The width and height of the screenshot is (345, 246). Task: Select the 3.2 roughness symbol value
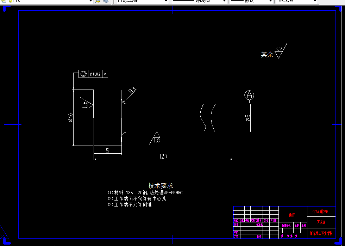pyautogui.click(x=278, y=49)
